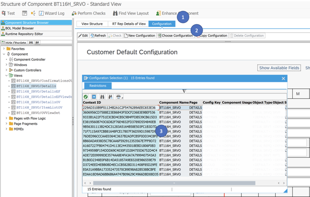This screenshot has width=310, height=197.
Task: Click the blue cancel icon in the dialog toolbar
Action: (94, 96)
